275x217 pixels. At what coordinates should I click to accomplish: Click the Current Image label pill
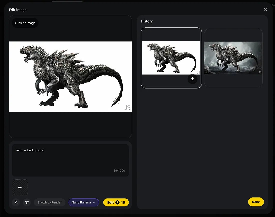[25, 23]
